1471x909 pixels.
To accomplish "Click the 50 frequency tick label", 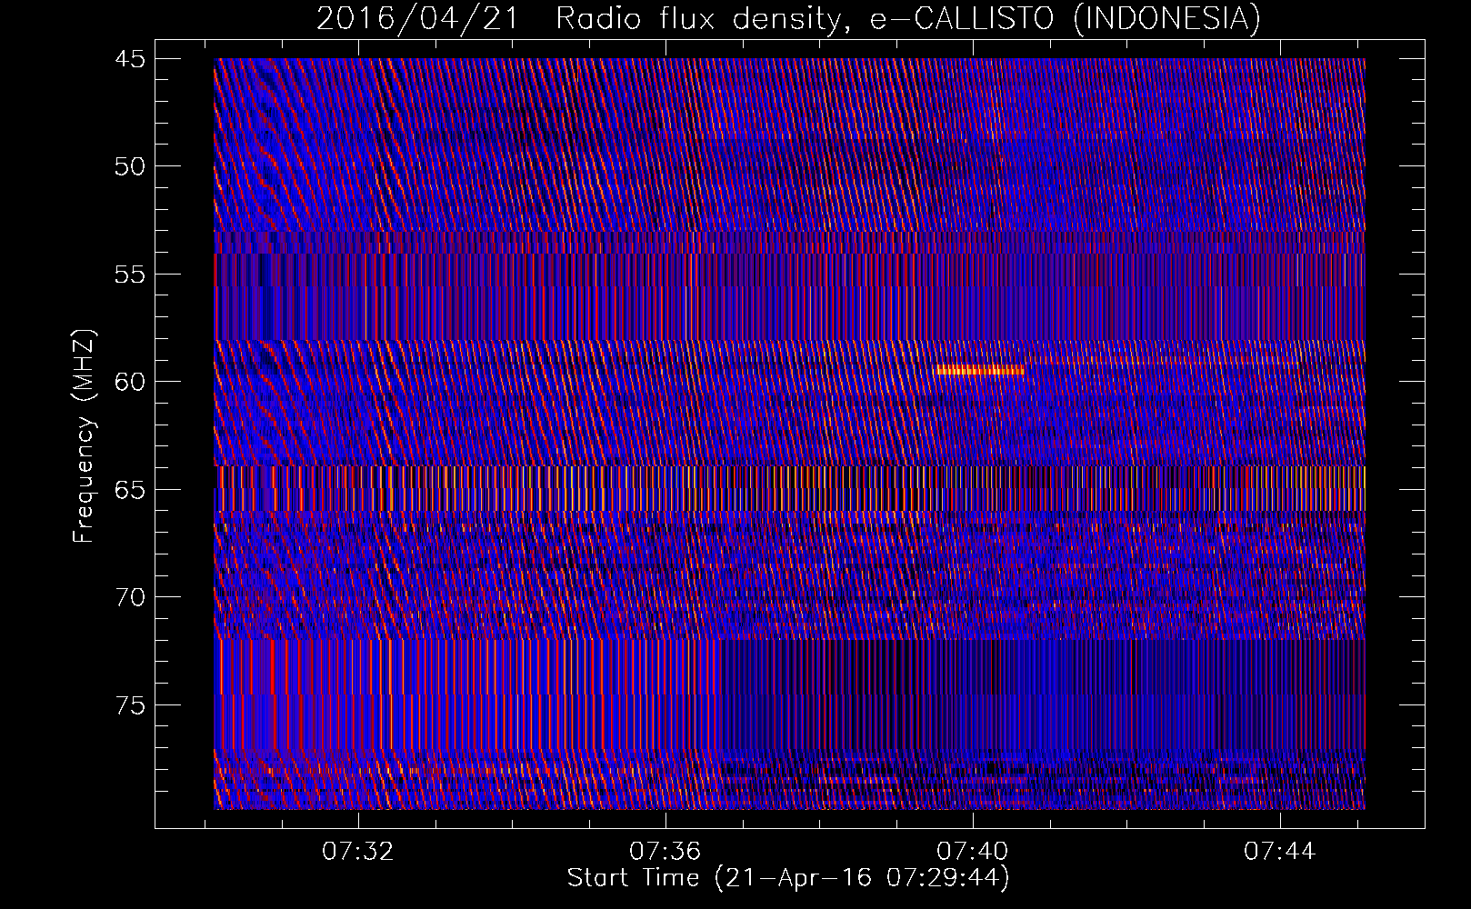I will coord(129,166).
